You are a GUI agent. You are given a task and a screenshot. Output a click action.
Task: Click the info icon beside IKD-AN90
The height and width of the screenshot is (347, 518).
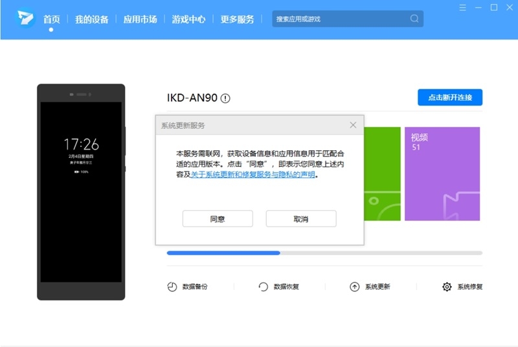coord(225,98)
